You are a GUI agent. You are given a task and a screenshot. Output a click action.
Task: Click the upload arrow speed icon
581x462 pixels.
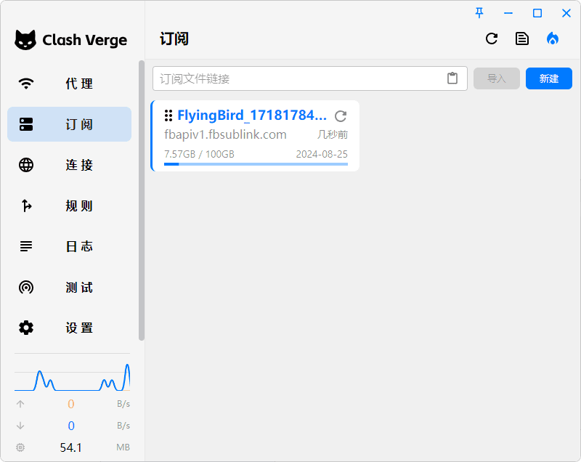[20, 404]
